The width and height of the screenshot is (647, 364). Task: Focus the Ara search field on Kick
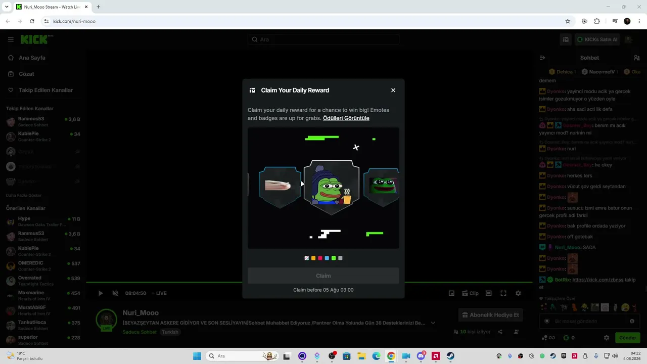323,39
